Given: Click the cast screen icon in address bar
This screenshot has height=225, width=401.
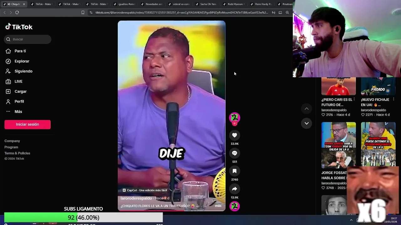Looking at the screenshot, I should pos(280,12).
